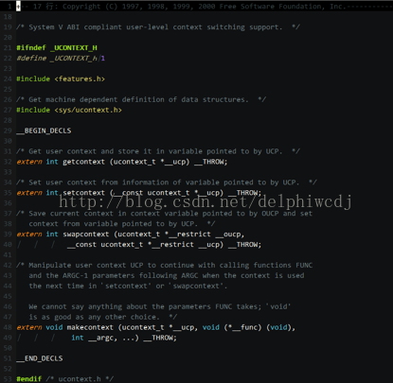Click the '#ifndef _UCONTEXT_H' line
Screen dimensions: 393x383
pyautogui.click(x=57, y=48)
